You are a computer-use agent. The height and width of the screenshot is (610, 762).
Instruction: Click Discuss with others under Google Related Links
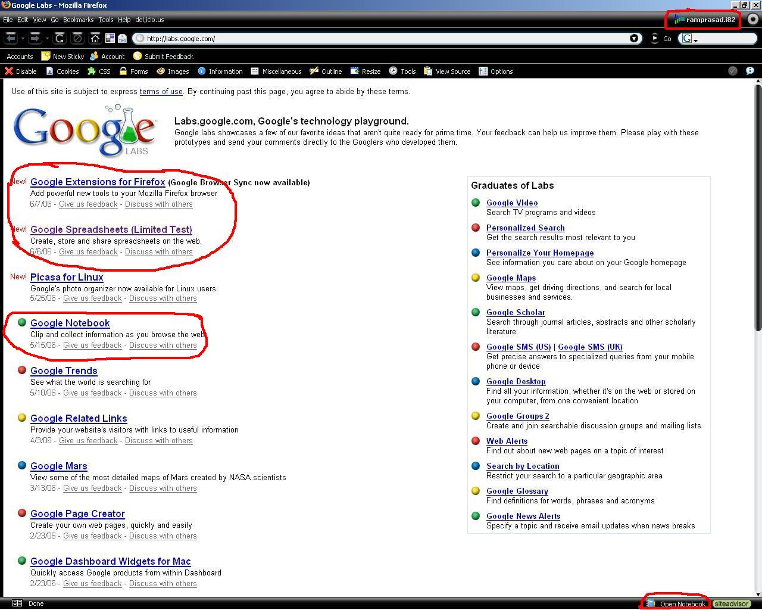pos(159,440)
